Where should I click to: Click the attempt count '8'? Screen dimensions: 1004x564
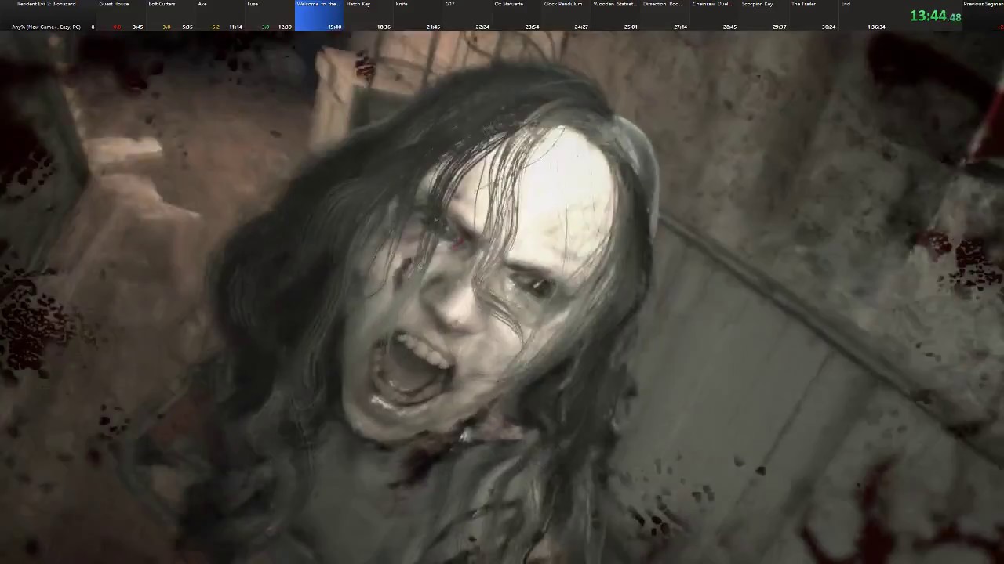(93, 27)
